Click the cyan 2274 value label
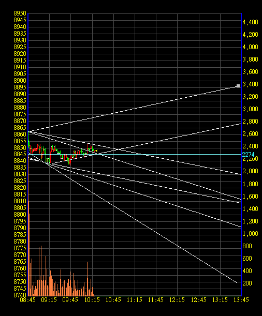 coord(248,155)
